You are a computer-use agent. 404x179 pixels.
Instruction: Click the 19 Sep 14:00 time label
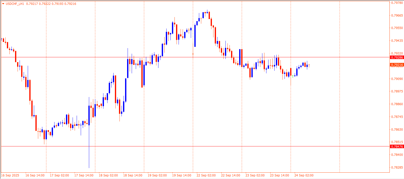coord(182,175)
